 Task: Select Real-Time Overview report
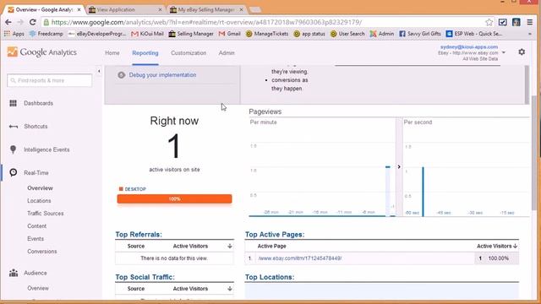[40, 188]
